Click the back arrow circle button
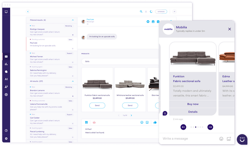This screenshot has height=149, width=250. [x=28, y=11]
